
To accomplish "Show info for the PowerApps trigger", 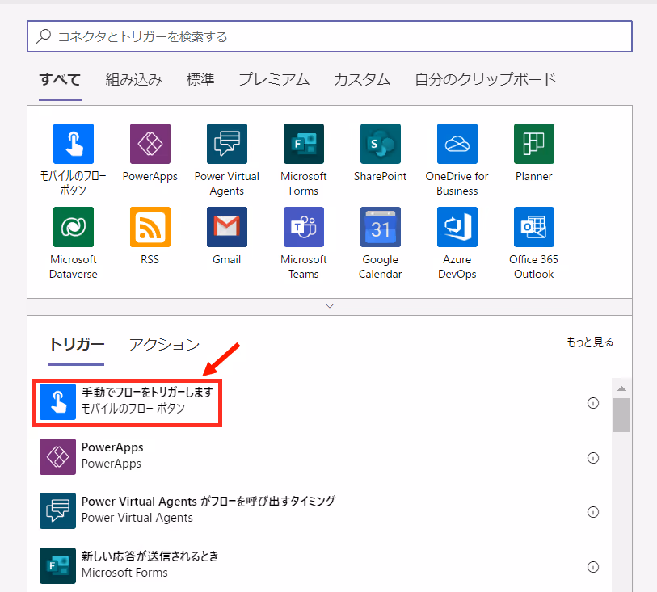I will pos(593,458).
